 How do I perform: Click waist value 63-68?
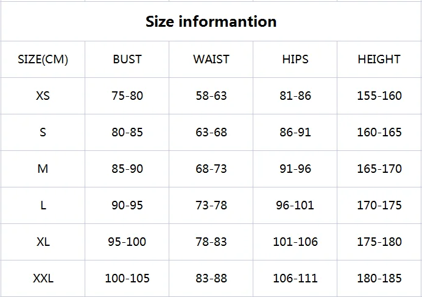(211, 132)
